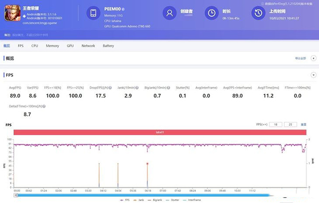Click the BigJank value 0.7
The width and height of the screenshot is (319, 203).
(x=157, y=96)
